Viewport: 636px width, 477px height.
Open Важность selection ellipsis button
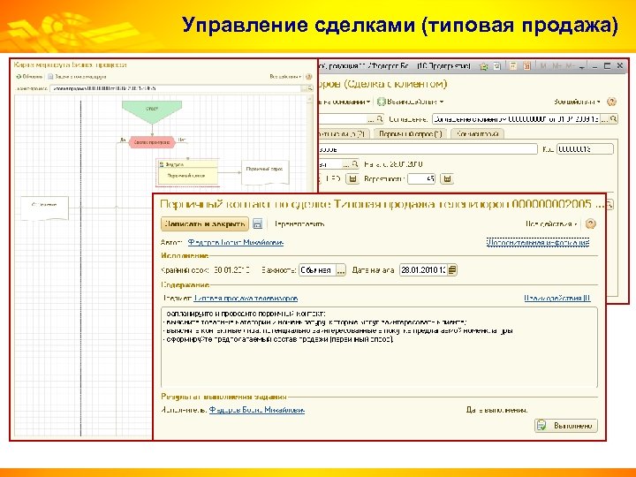341,270
